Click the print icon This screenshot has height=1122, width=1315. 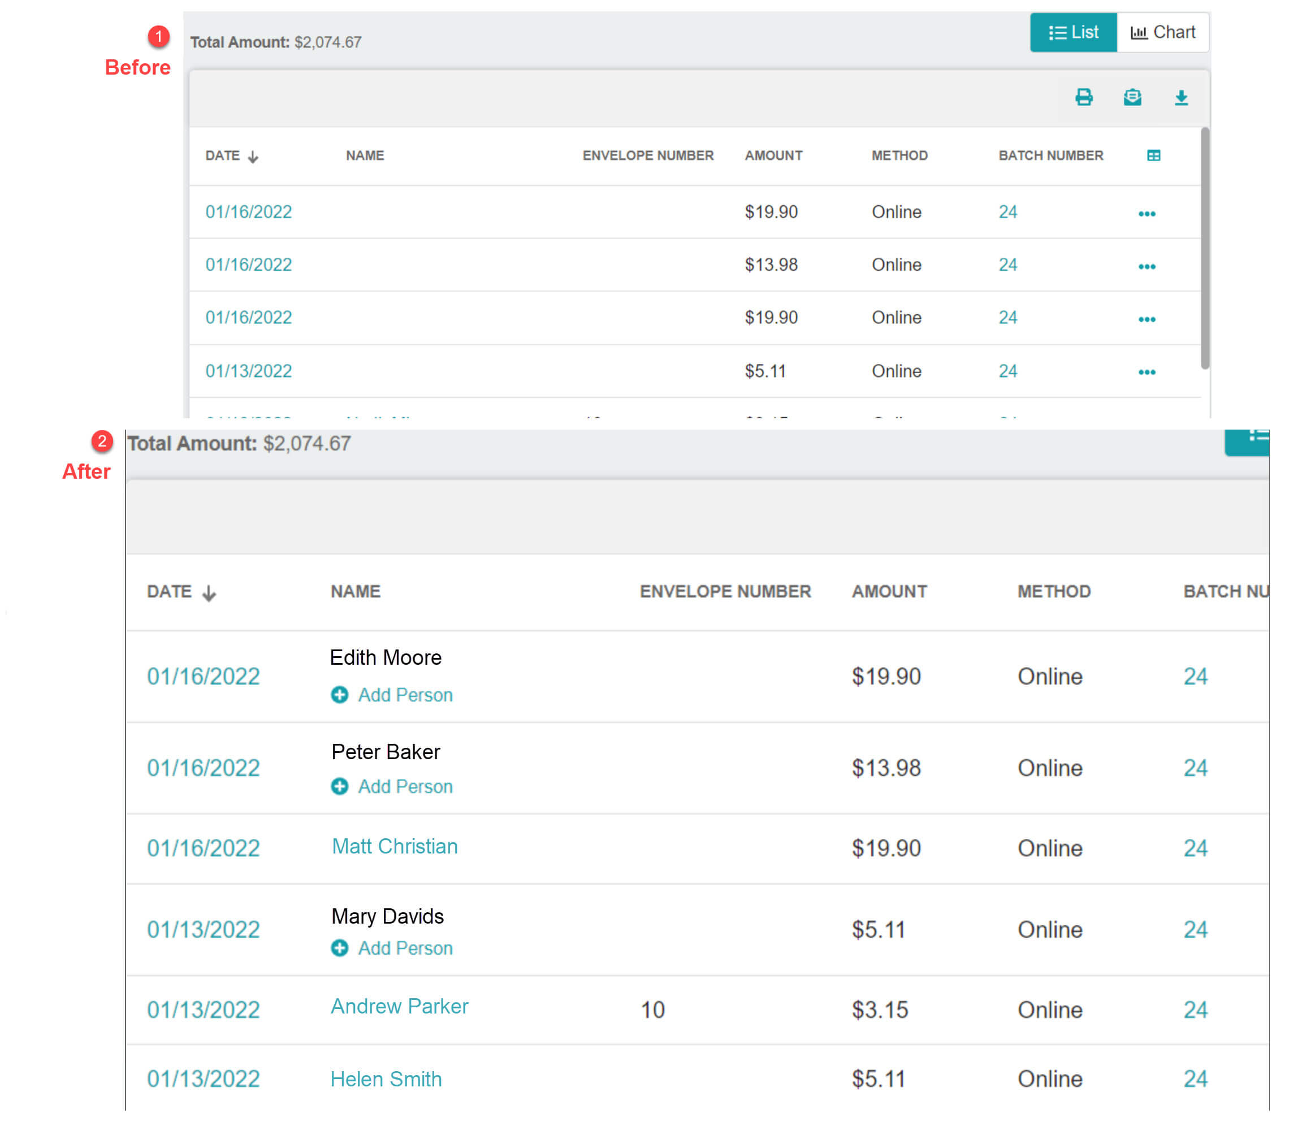click(x=1084, y=97)
